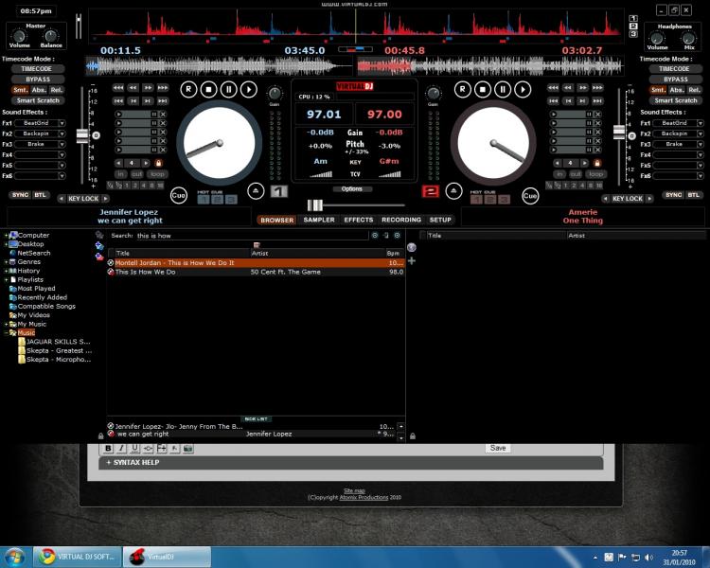The image size is (710, 568).
Task: Click left deck Cue button
Action: (179, 195)
